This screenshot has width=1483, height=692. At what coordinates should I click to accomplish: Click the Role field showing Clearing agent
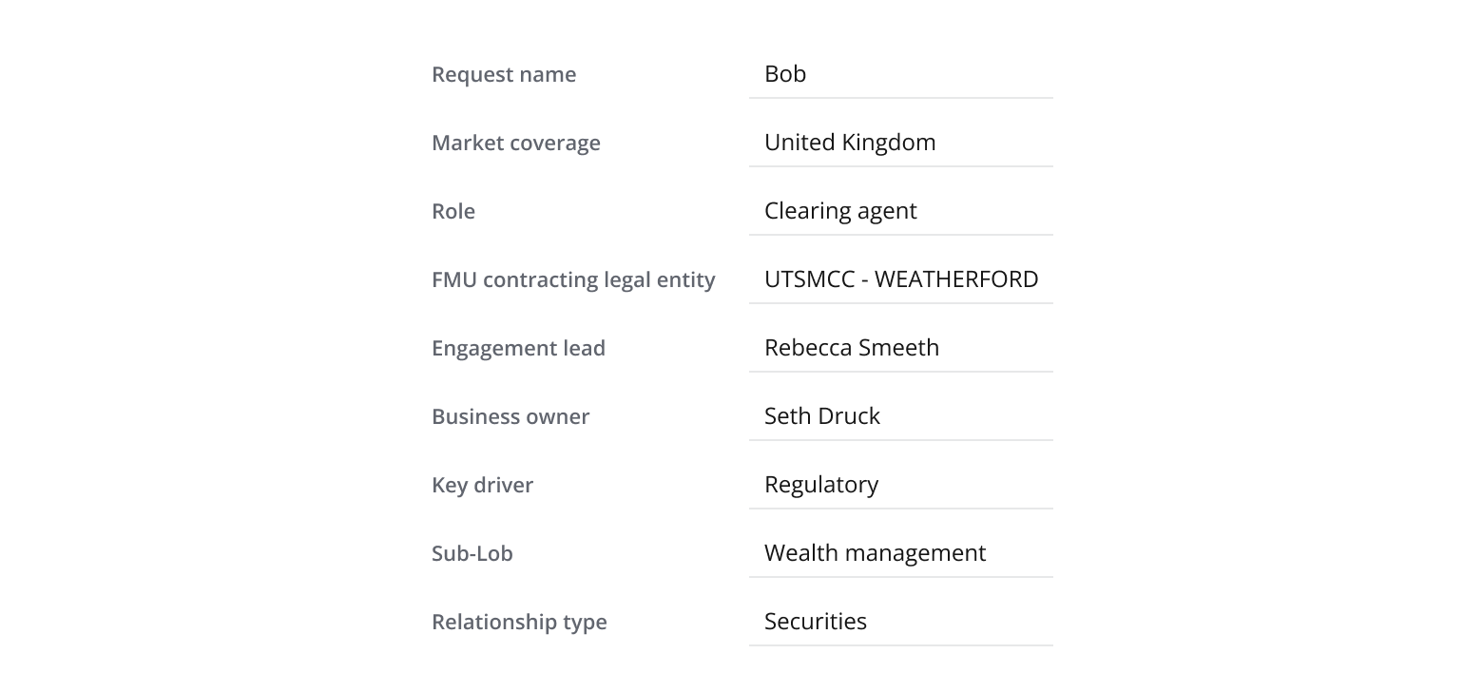coord(899,211)
